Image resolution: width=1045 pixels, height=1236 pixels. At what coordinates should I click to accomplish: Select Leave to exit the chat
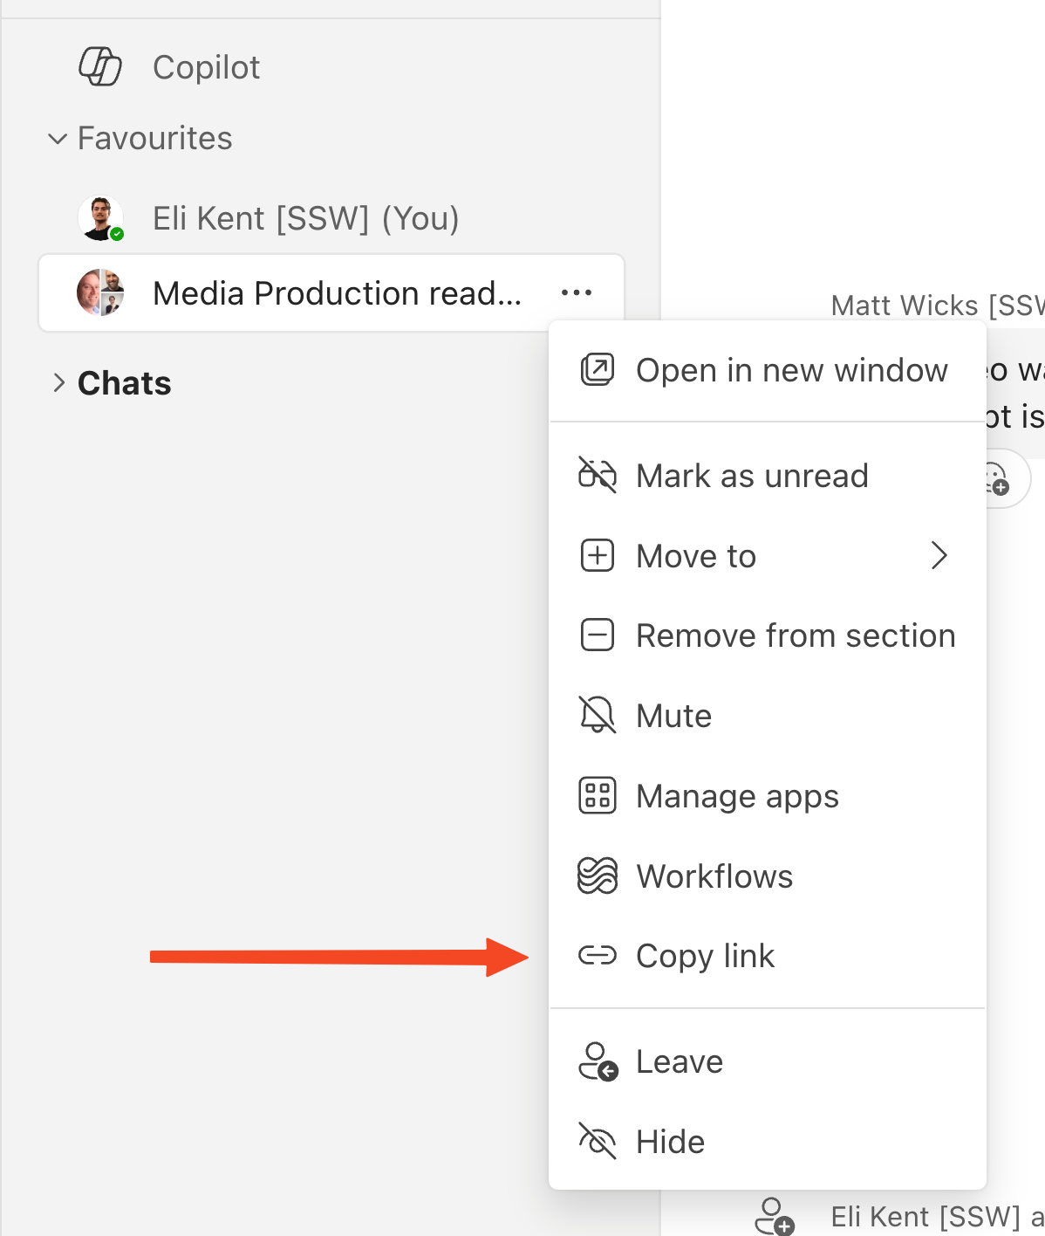click(x=768, y=1061)
